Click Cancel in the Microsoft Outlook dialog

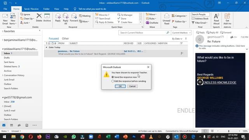(132, 86)
